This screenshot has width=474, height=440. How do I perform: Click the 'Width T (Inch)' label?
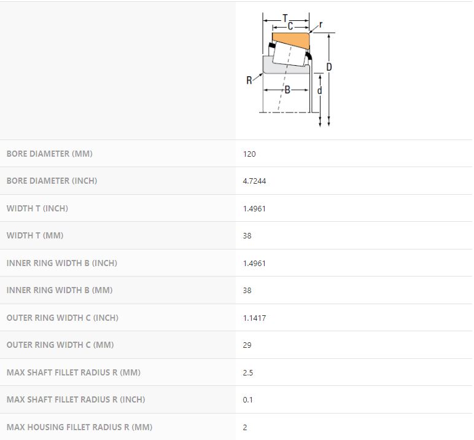tap(37, 208)
